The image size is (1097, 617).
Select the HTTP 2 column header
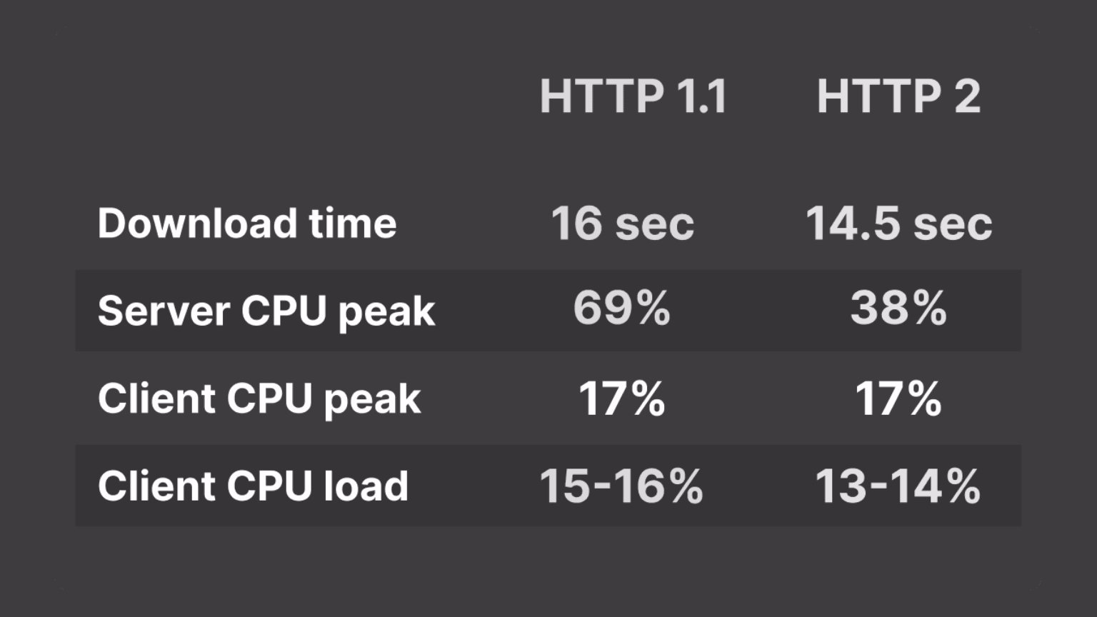pos(898,96)
